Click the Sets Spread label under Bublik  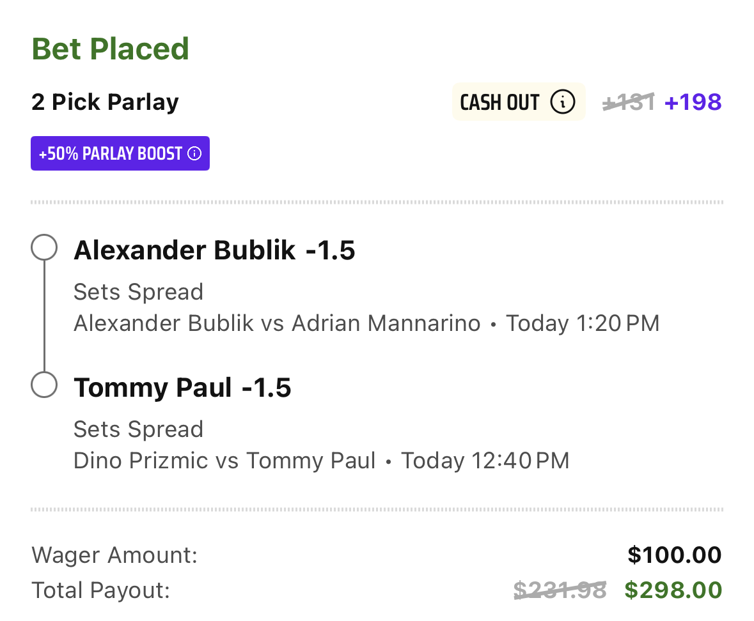[x=139, y=292]
